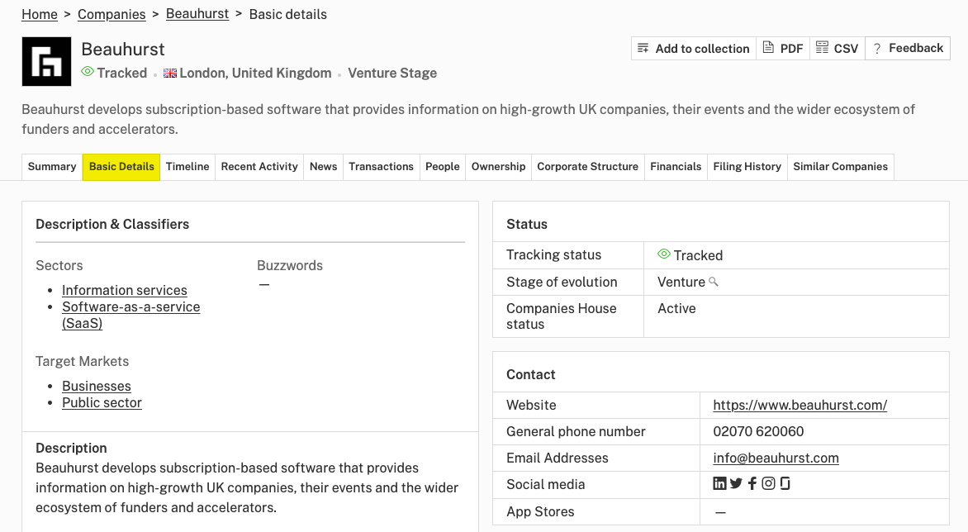Open the Instagram social media icon
This screenshot has height=532, width=968.
click(x=768, y=484)
